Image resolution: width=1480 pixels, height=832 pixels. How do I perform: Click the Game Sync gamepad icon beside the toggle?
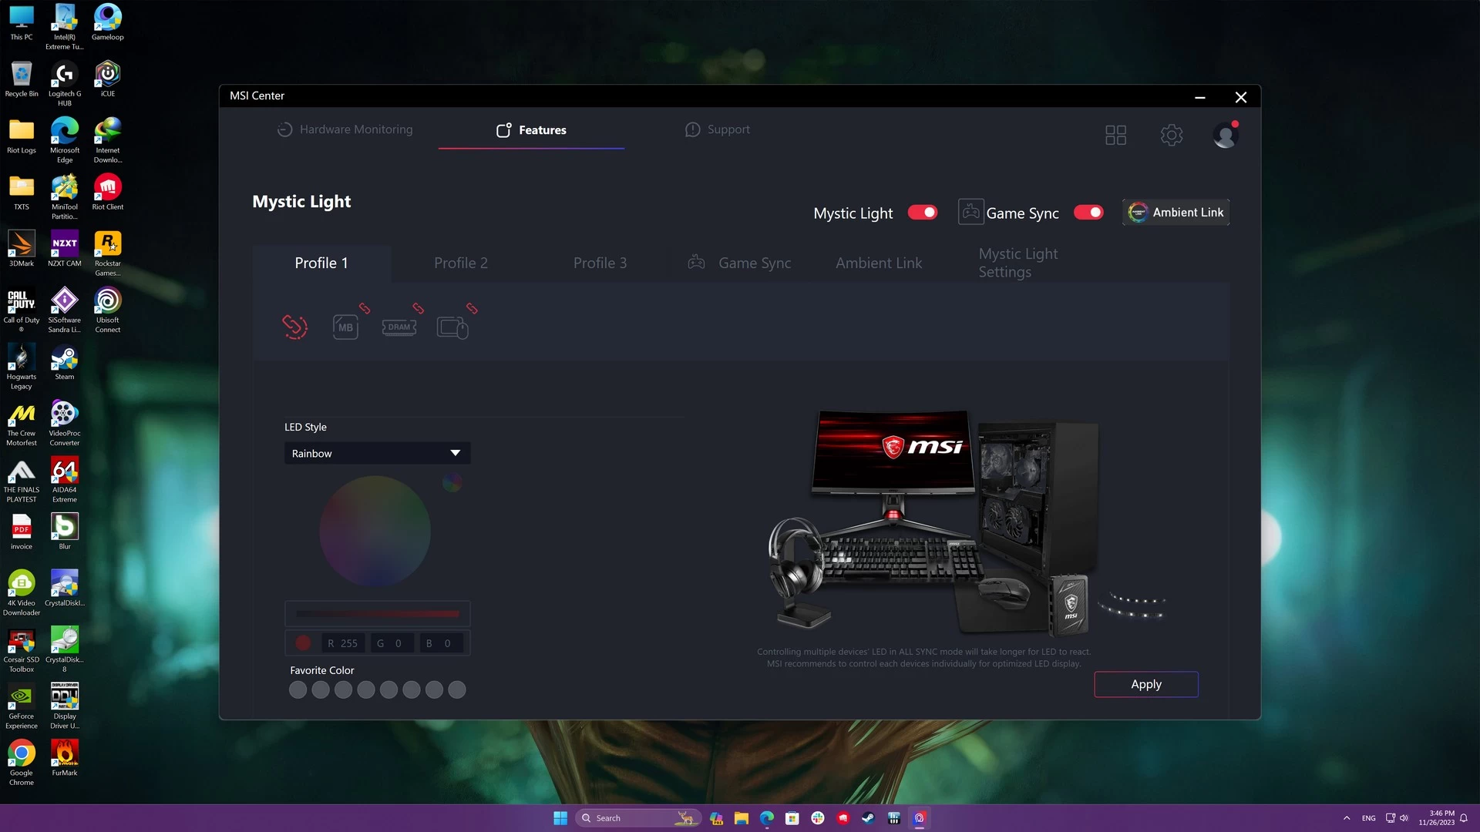pyautogui.click(x=970, y=212)
